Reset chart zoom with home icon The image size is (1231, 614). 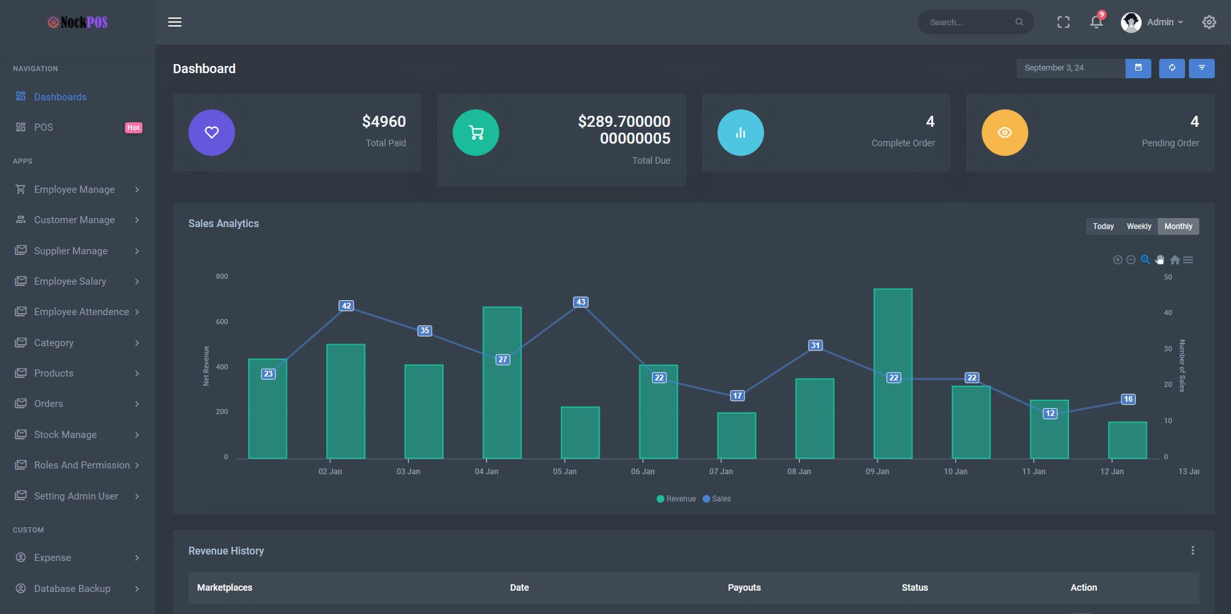[x=1175, y=260]
